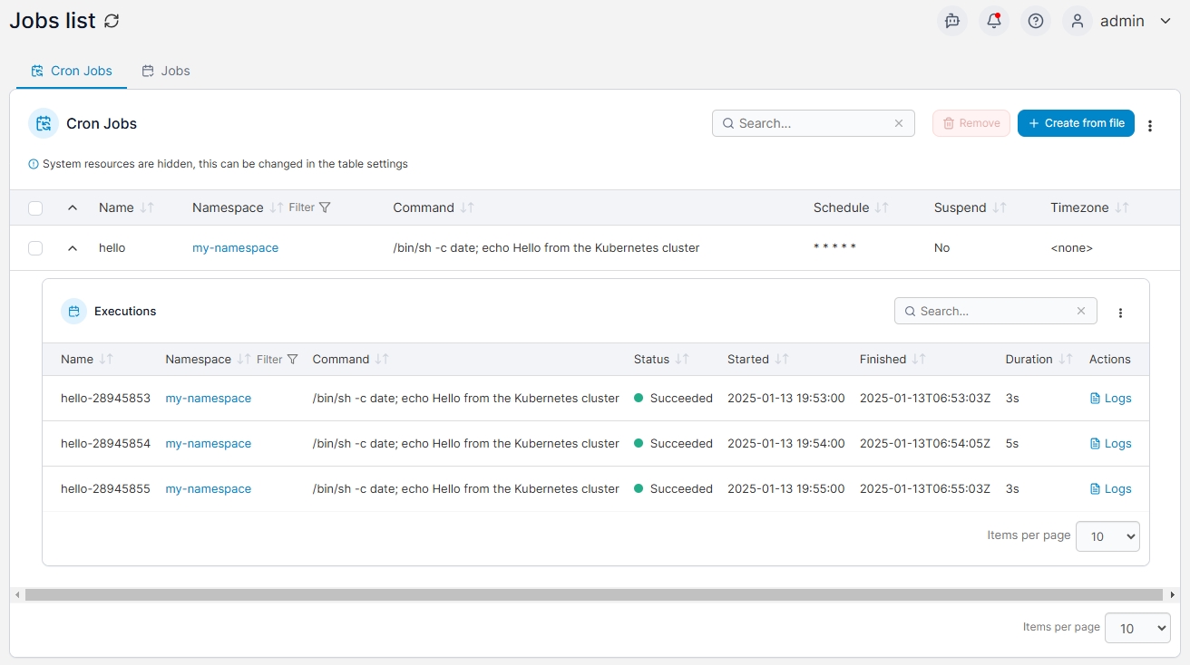Click the Namespace filter icon in Cron Jobs header
Viewport: 1190px width, 665px height.
[325, 207]
